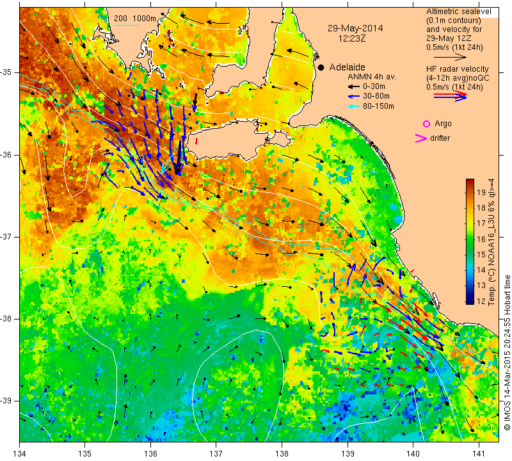Click the temperature color bar
This screenshot has width=512, height=461.
tap(470, 241)
